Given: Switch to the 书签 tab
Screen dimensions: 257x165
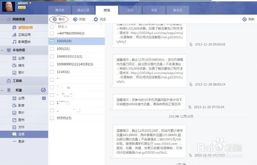Looking at the screenshot, I should tap(154, 10).
